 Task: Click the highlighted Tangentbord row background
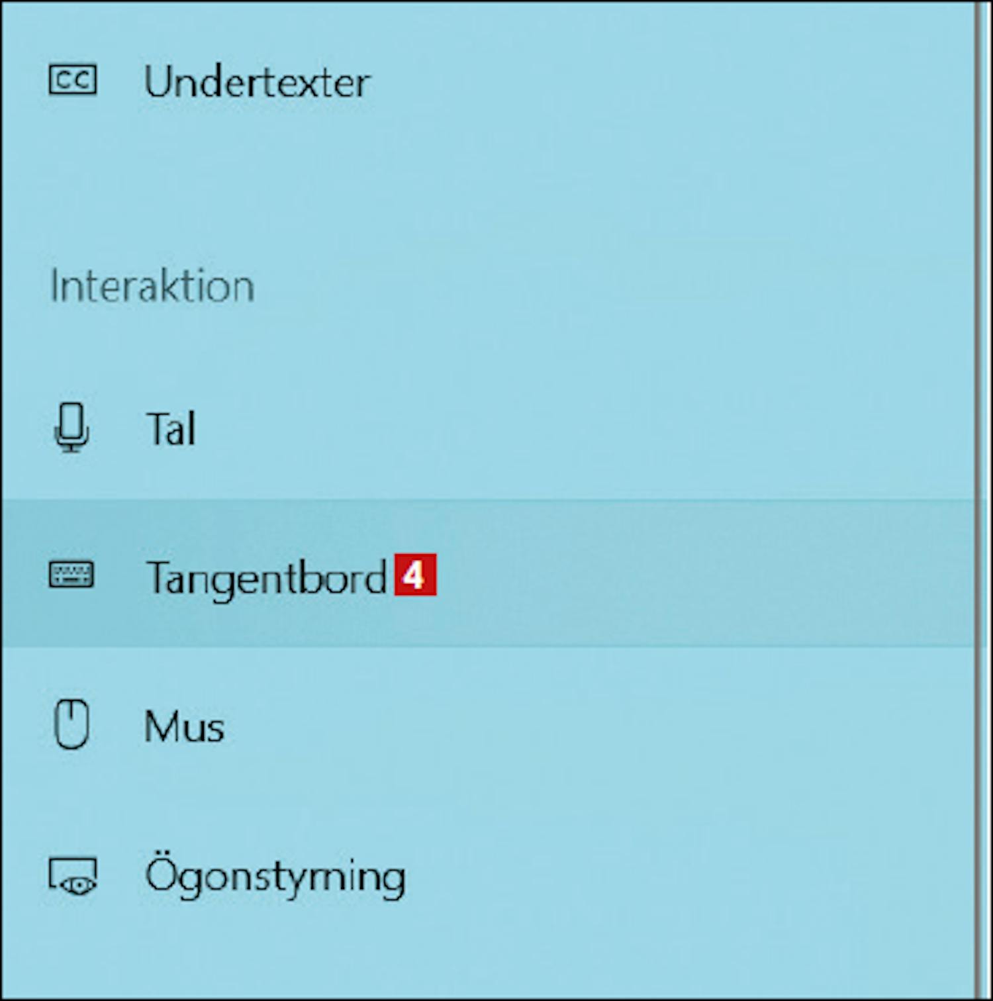(x=695, y=575)
